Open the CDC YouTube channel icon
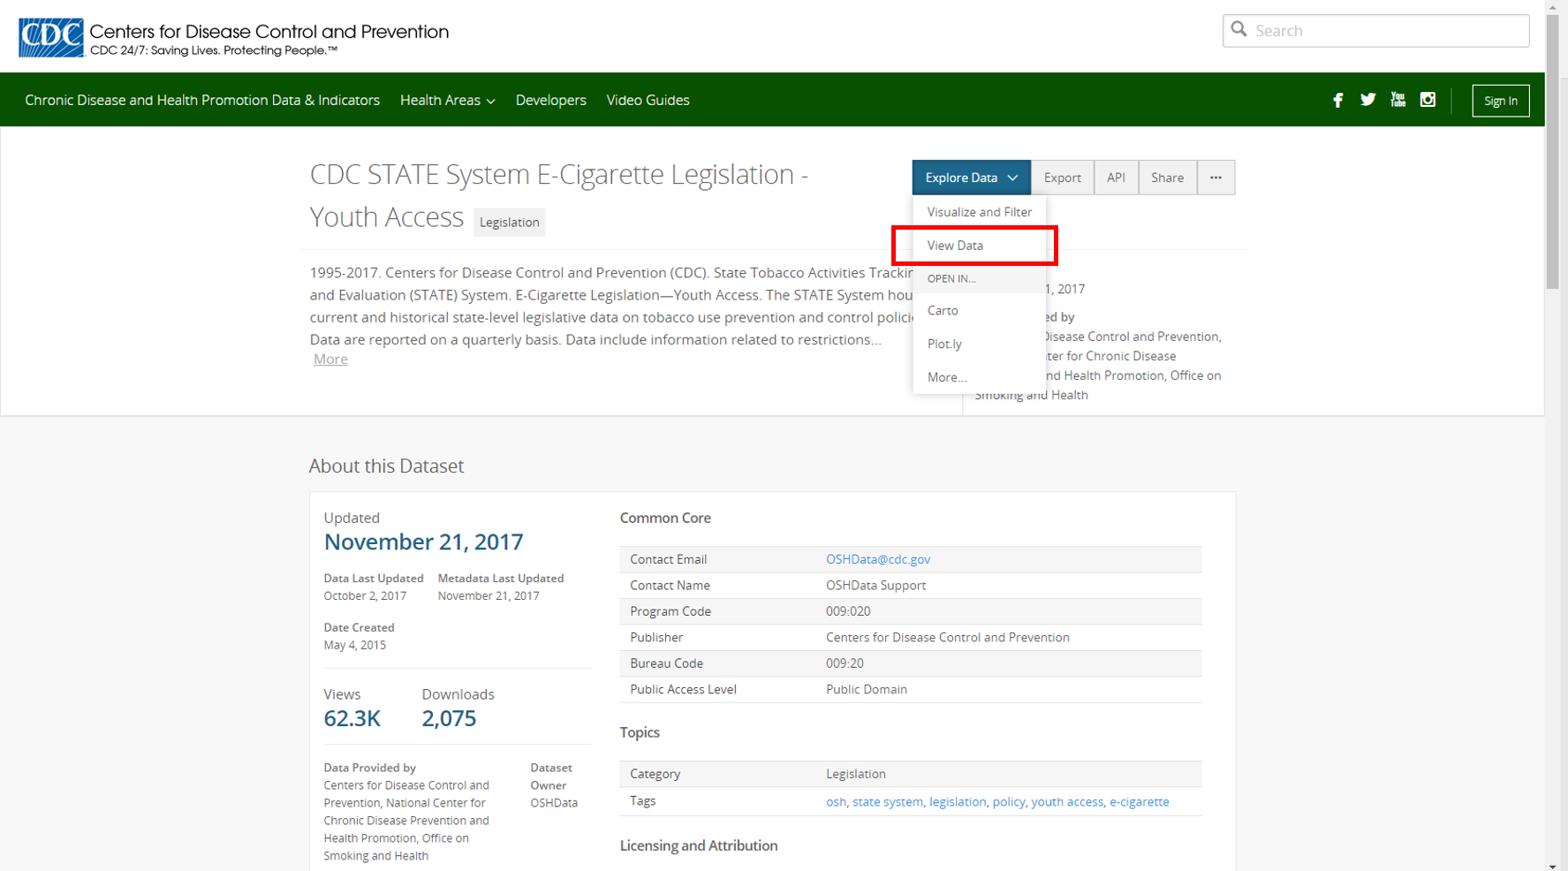 (x=1398, y=100)
